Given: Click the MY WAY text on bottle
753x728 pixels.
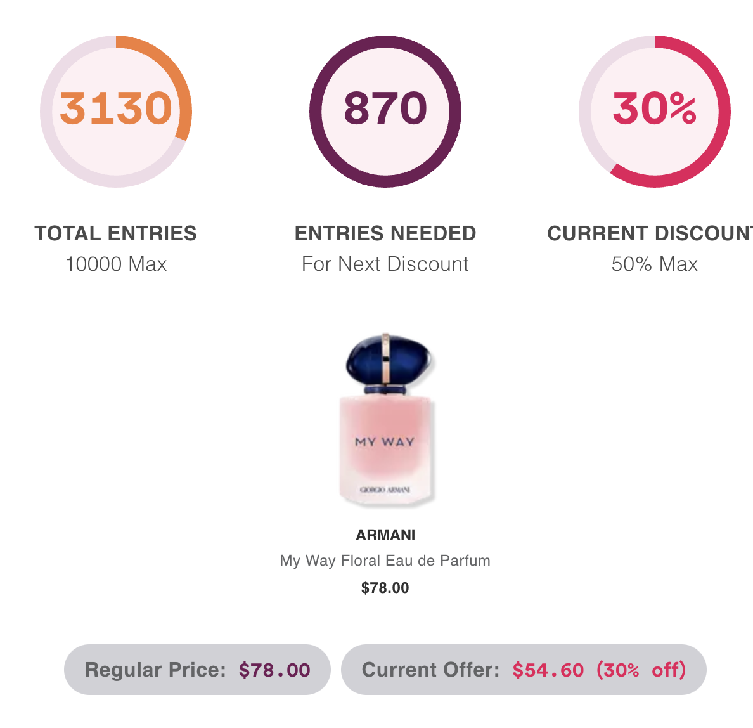Looking at the screenshot, I should pos(385,441).
